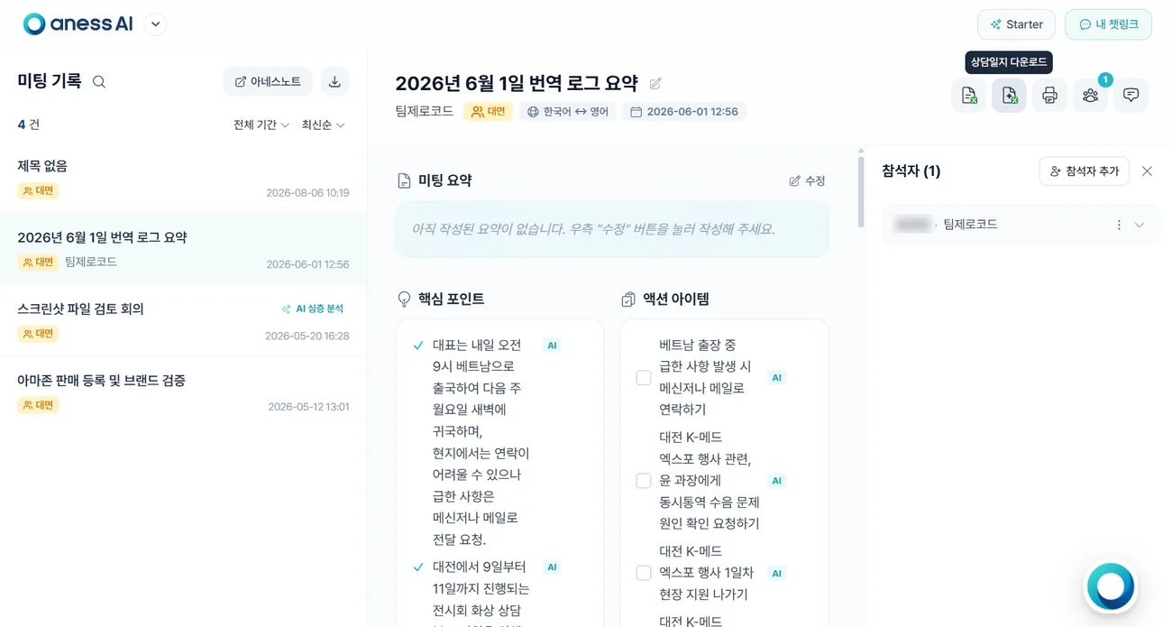Open the 전체 기간 period dropdown

pyautogui.click(x=261, y=124)
